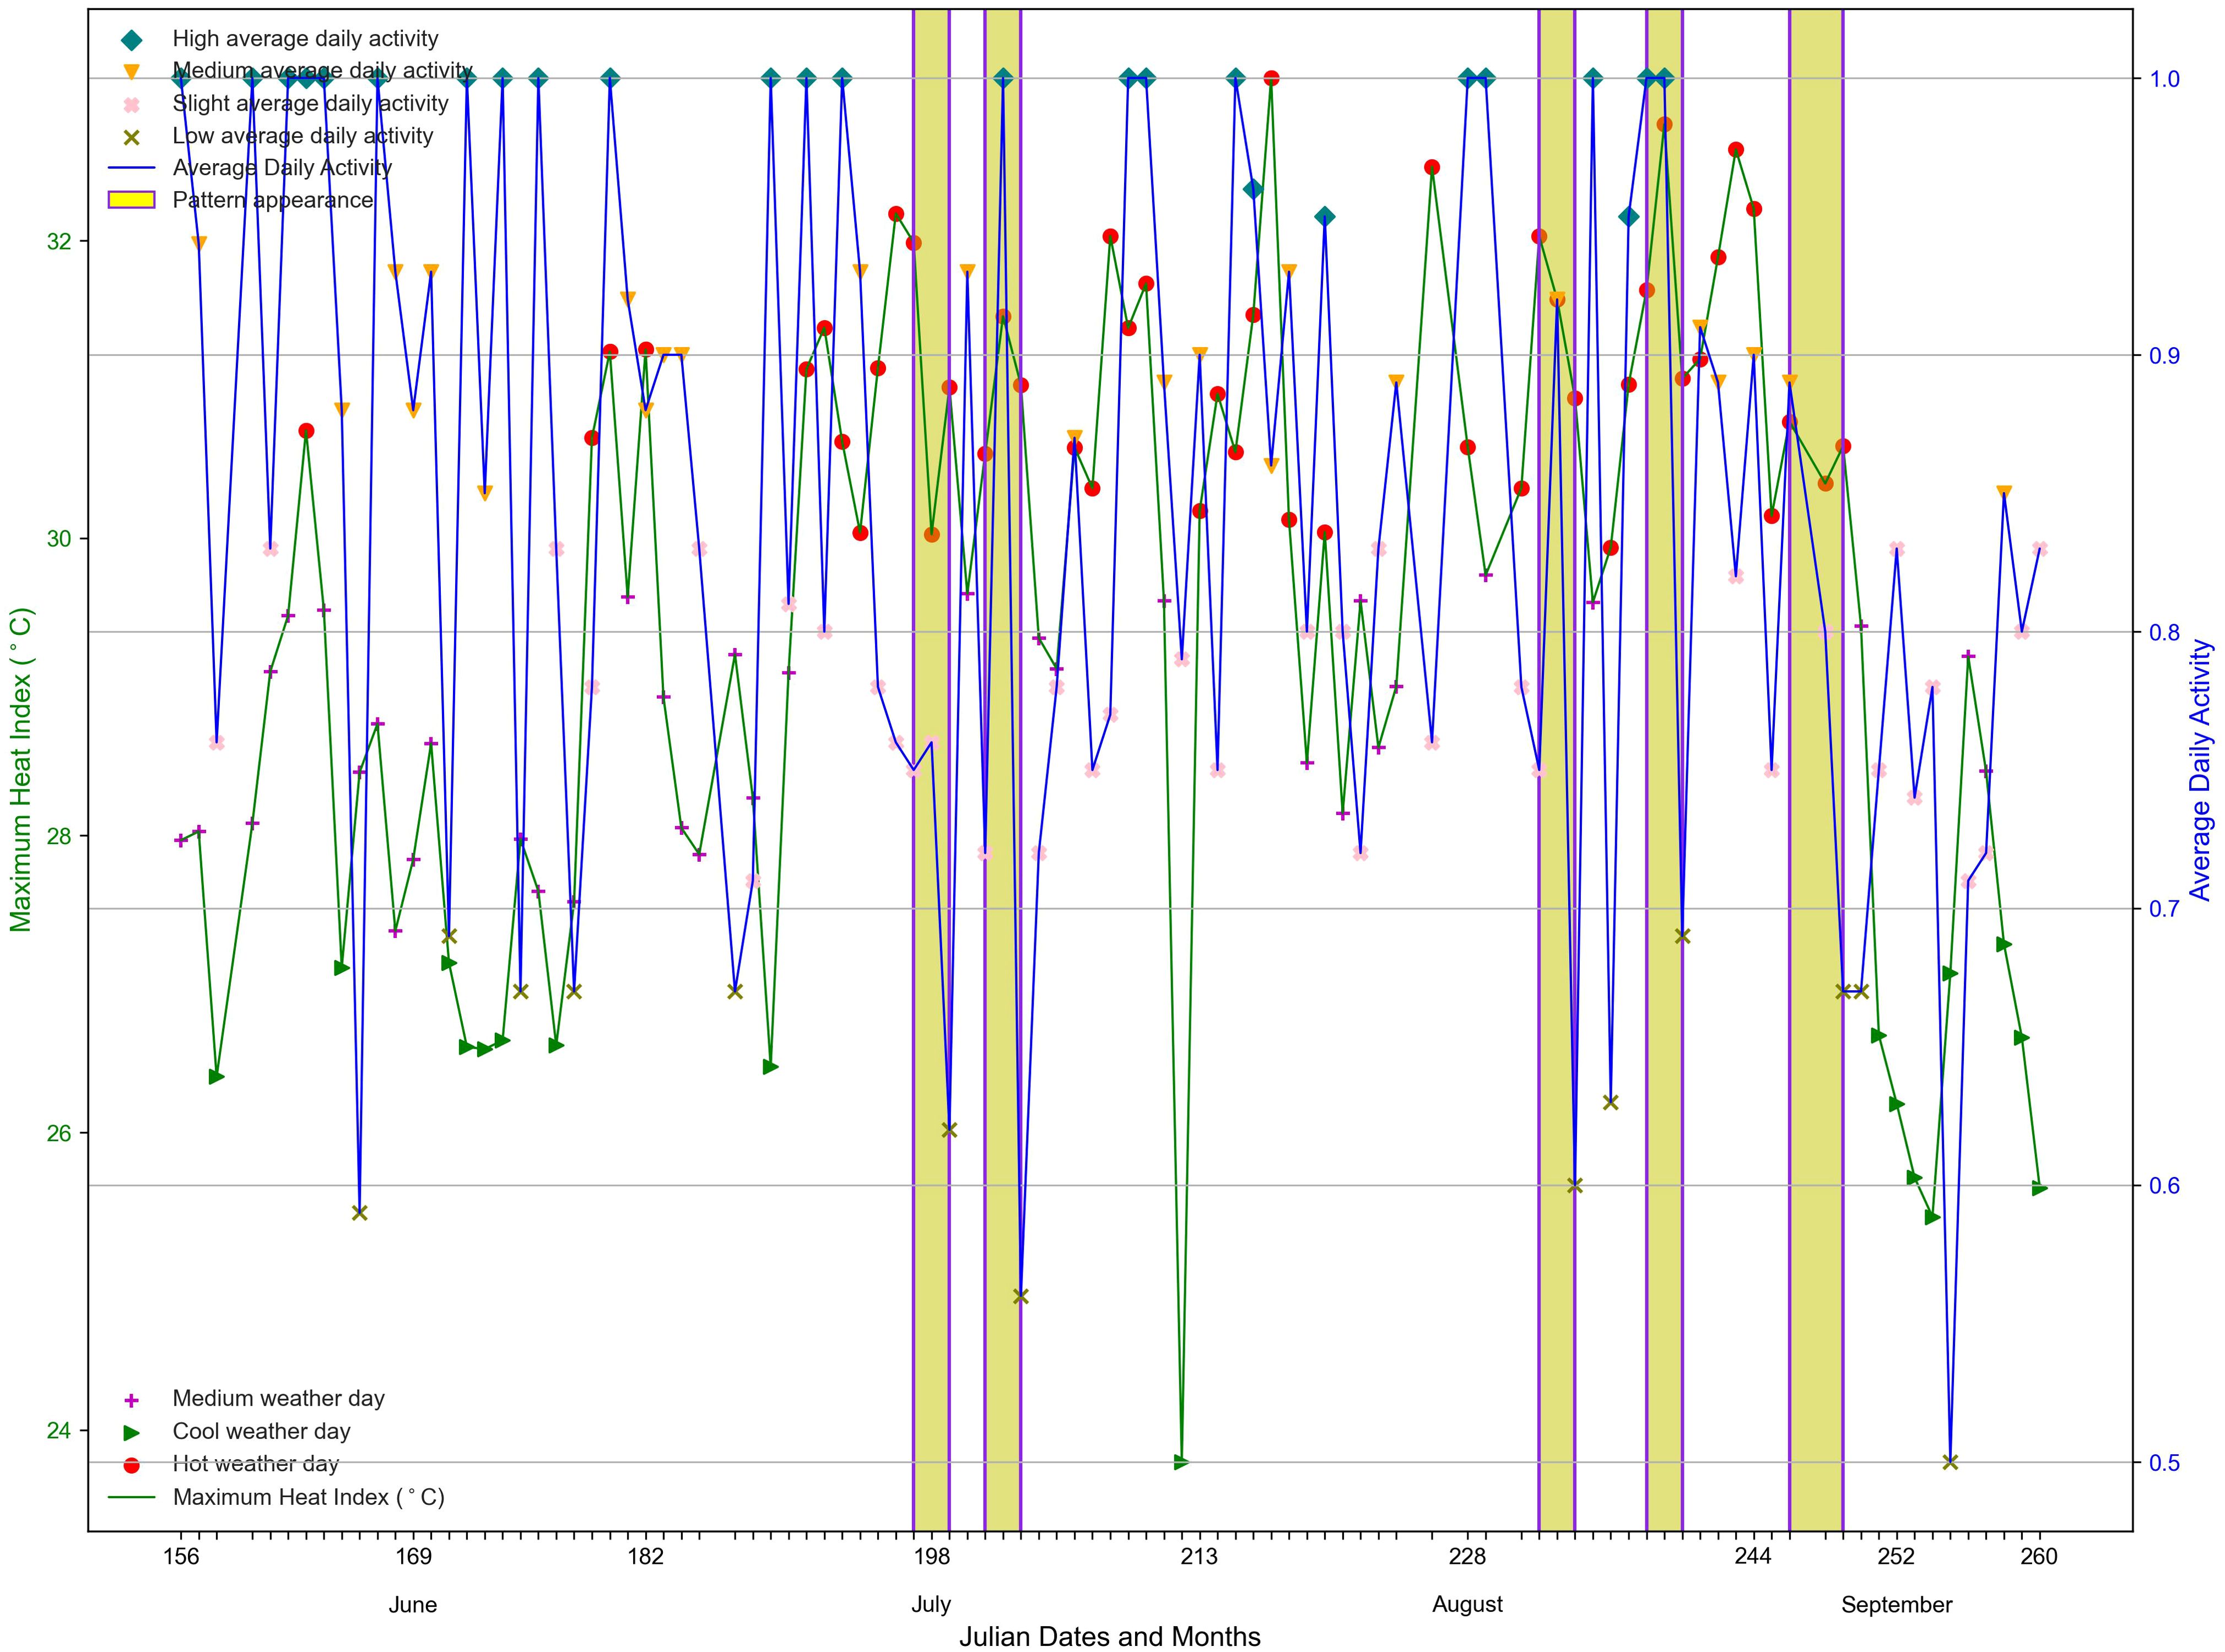The width and height of the screenshot is (2225, 1652).
Task: Click the 'Julian Dates and Months' axis title
Action: tap(1110, 1636)
